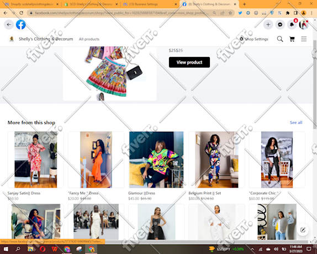Click the address bar URL
This screenshot has width=317, height=254.
121,13
